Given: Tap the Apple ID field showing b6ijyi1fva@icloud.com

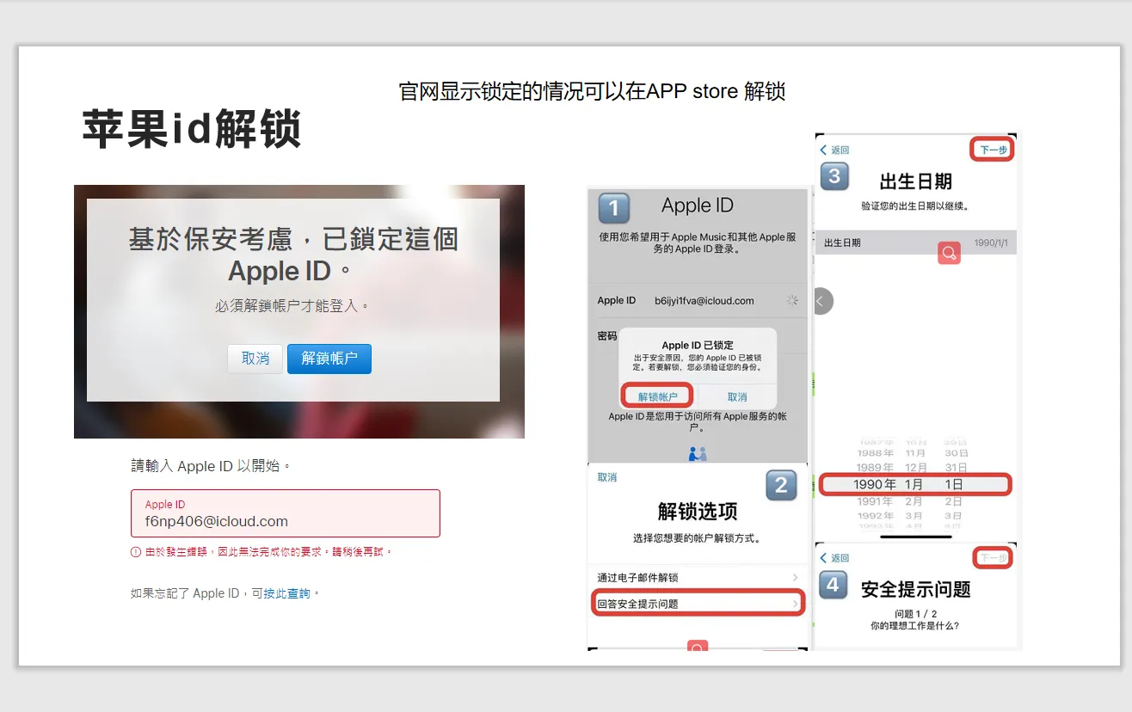Looking at the screenshot, I should click(698, 301).
